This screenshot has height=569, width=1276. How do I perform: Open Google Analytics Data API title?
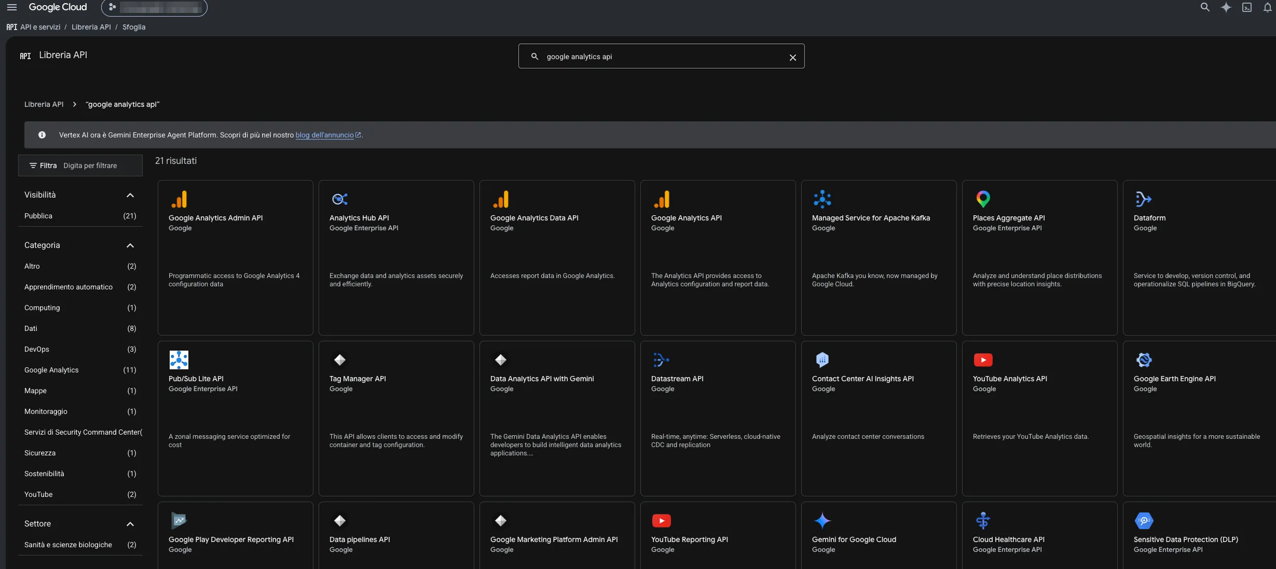534,218
